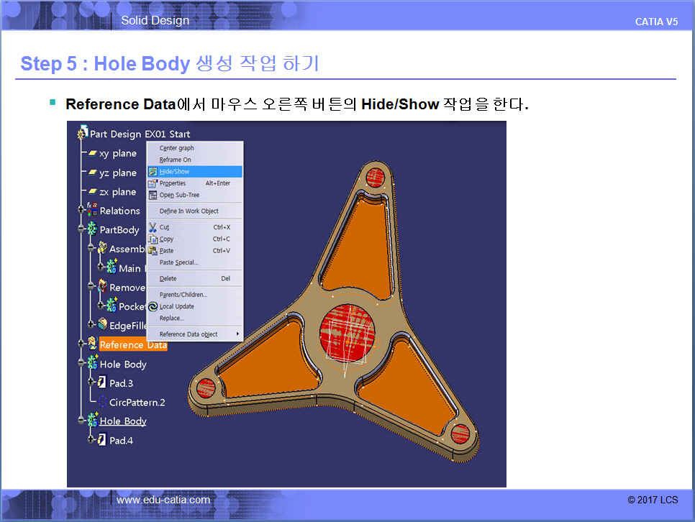
Task: Open the www.edu-catia.com link
Action: click(x=163, y=500)
